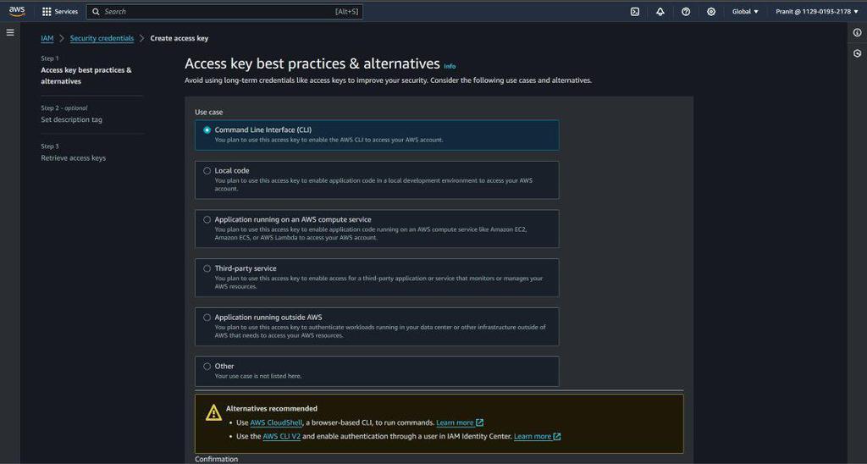Click the external link icon after CLI V2 Learn more
The image size is (867, 464).
click(557, 436)
